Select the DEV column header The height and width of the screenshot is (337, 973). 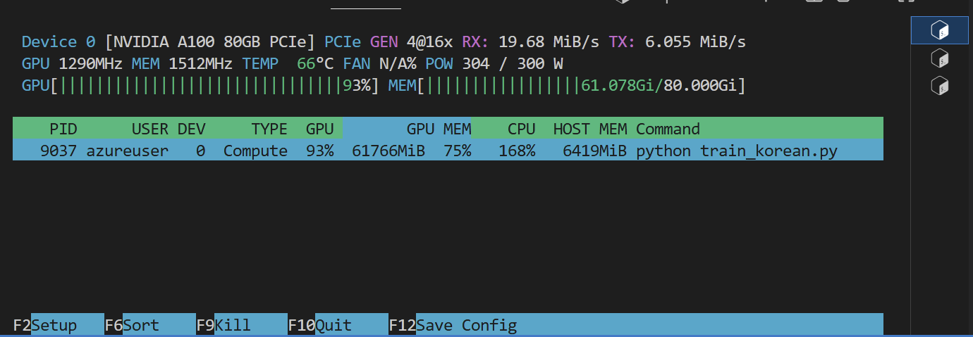(x=191, y=129)
